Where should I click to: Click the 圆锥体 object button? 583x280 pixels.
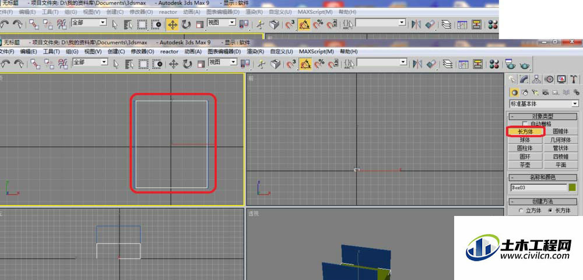560,132
